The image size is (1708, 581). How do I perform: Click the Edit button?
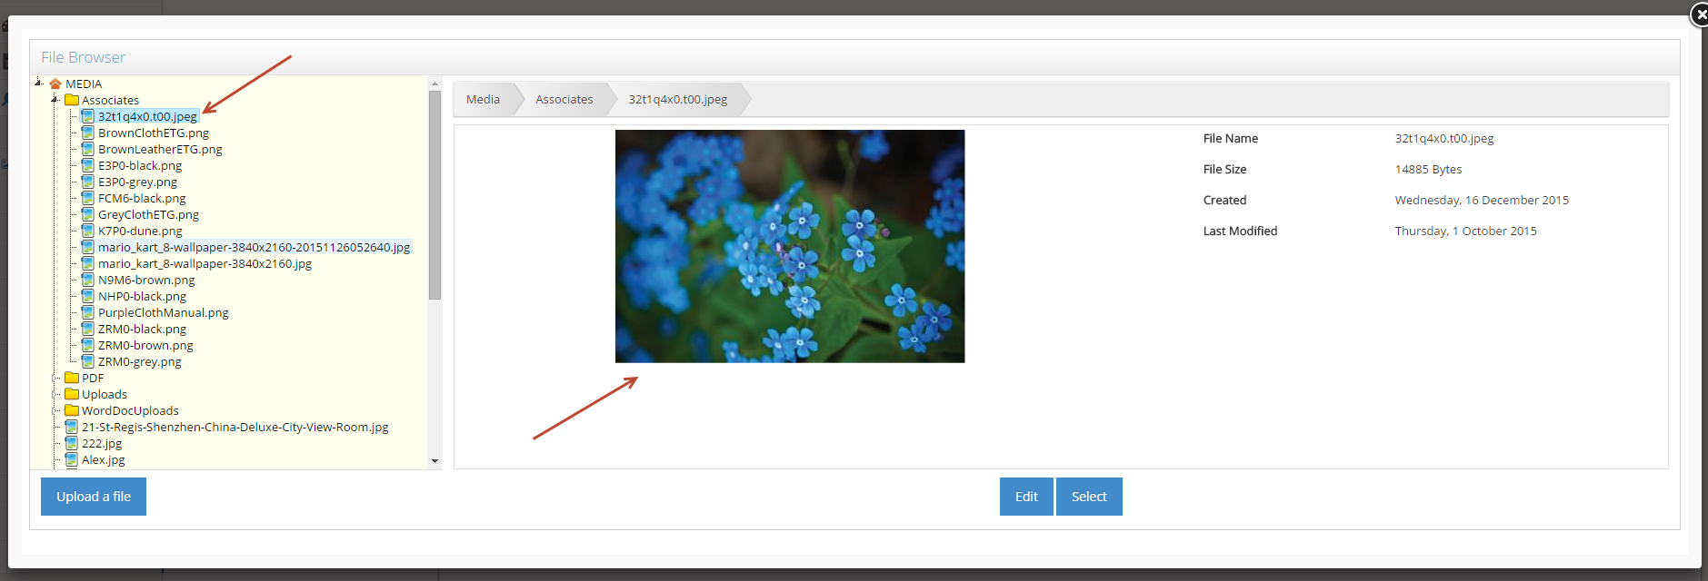pos(1026,497)
